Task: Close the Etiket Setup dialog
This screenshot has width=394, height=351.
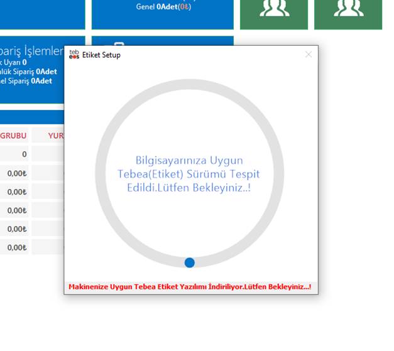Action: coord(309,54)
